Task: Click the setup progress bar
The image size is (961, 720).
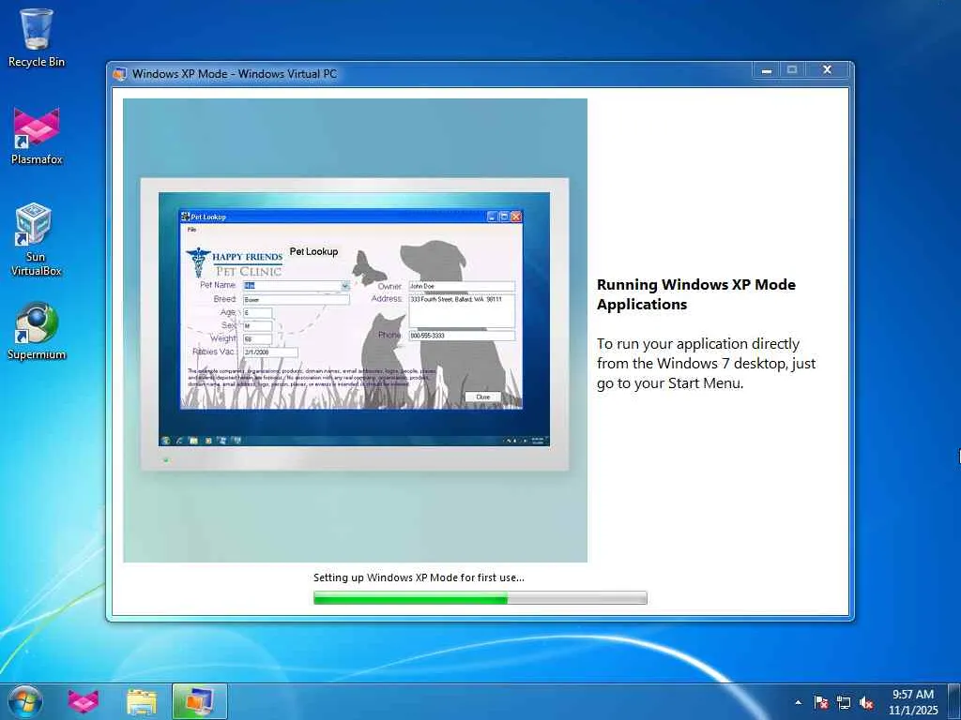Action: pos(480,597)
